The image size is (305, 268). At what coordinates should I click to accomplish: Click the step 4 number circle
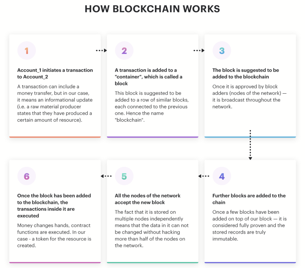point(222,176)
